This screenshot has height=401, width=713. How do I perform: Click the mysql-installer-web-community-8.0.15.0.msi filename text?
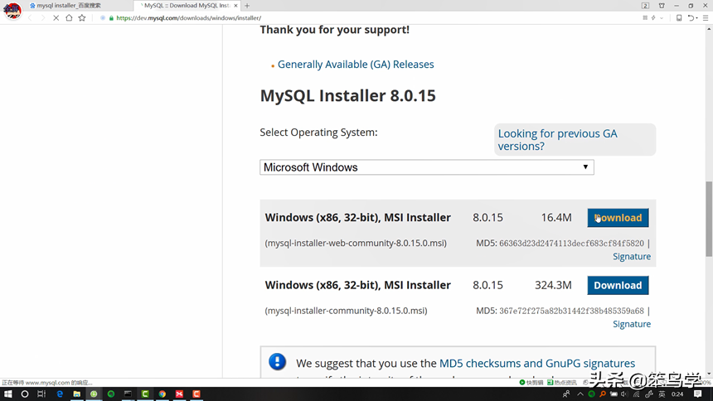tap(356, 244)
